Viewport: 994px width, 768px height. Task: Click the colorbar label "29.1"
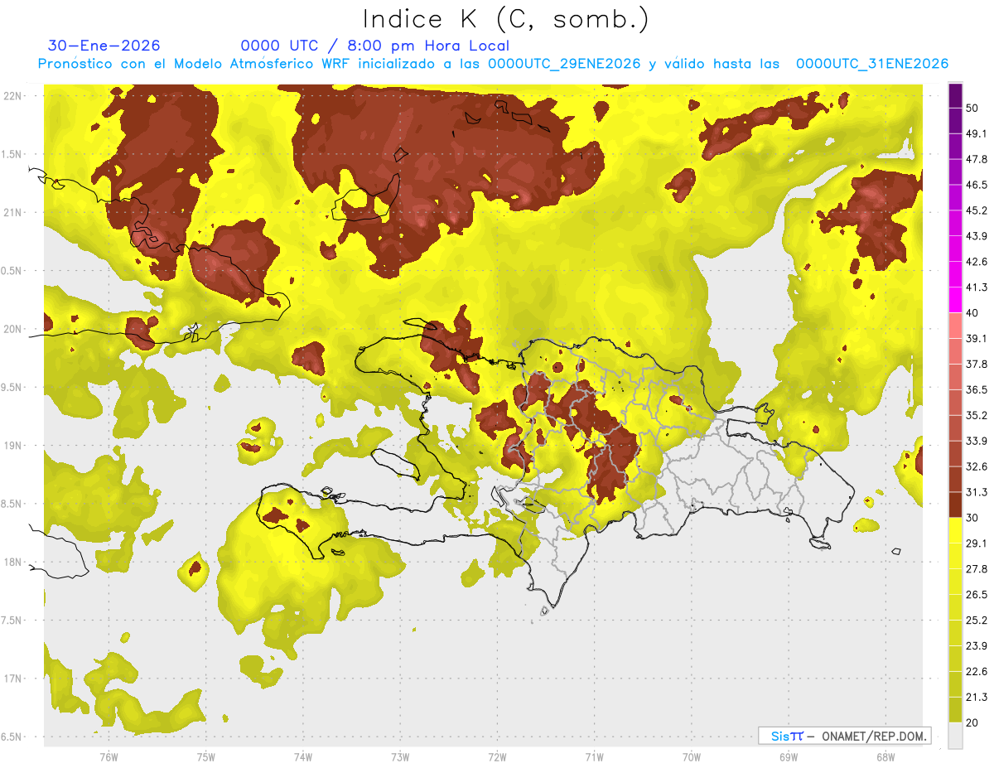[x=977, y=543]
